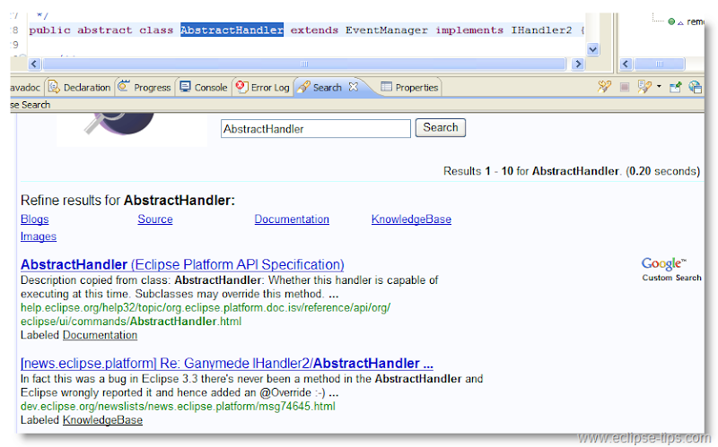Viewport: 718px width, 447px height.
Task: Click the Declaration tab icon
Action: (x=54, y=87)
